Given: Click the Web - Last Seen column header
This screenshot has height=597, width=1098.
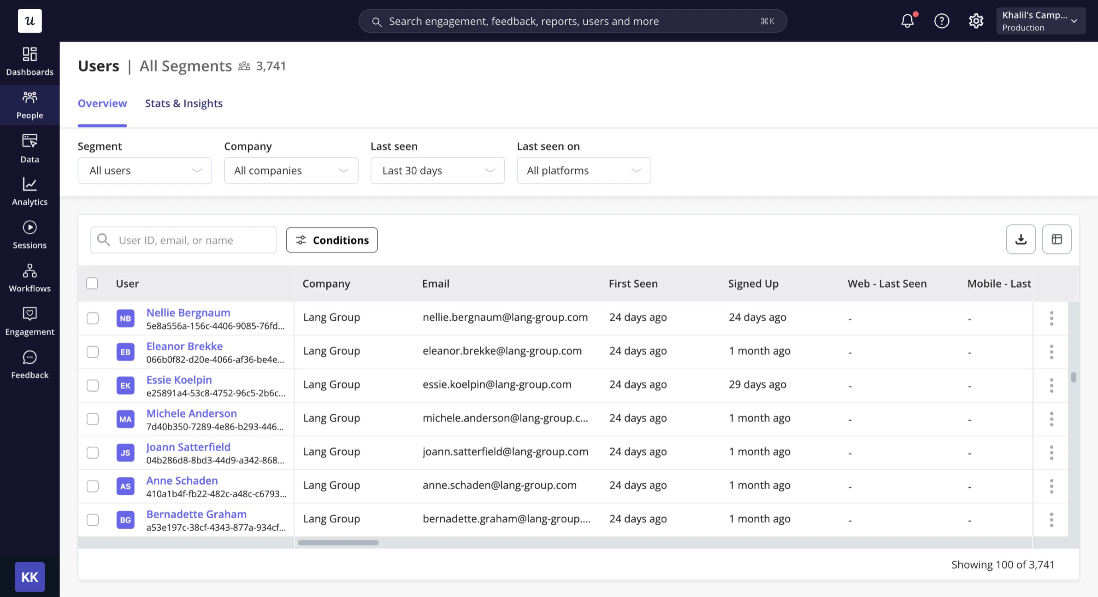Looking at the screenshot, I should point(887,284).
